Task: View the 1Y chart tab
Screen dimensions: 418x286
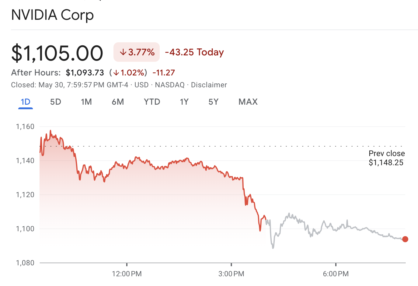Action: 184,102
